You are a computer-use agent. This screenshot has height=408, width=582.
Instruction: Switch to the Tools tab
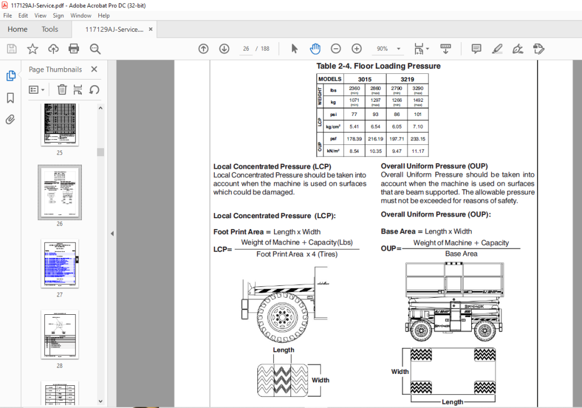(50, 30)
